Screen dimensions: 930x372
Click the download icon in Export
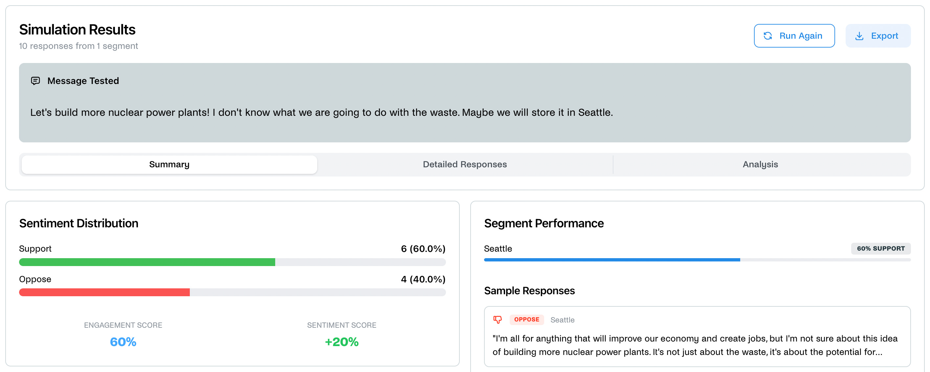(859, 36)
